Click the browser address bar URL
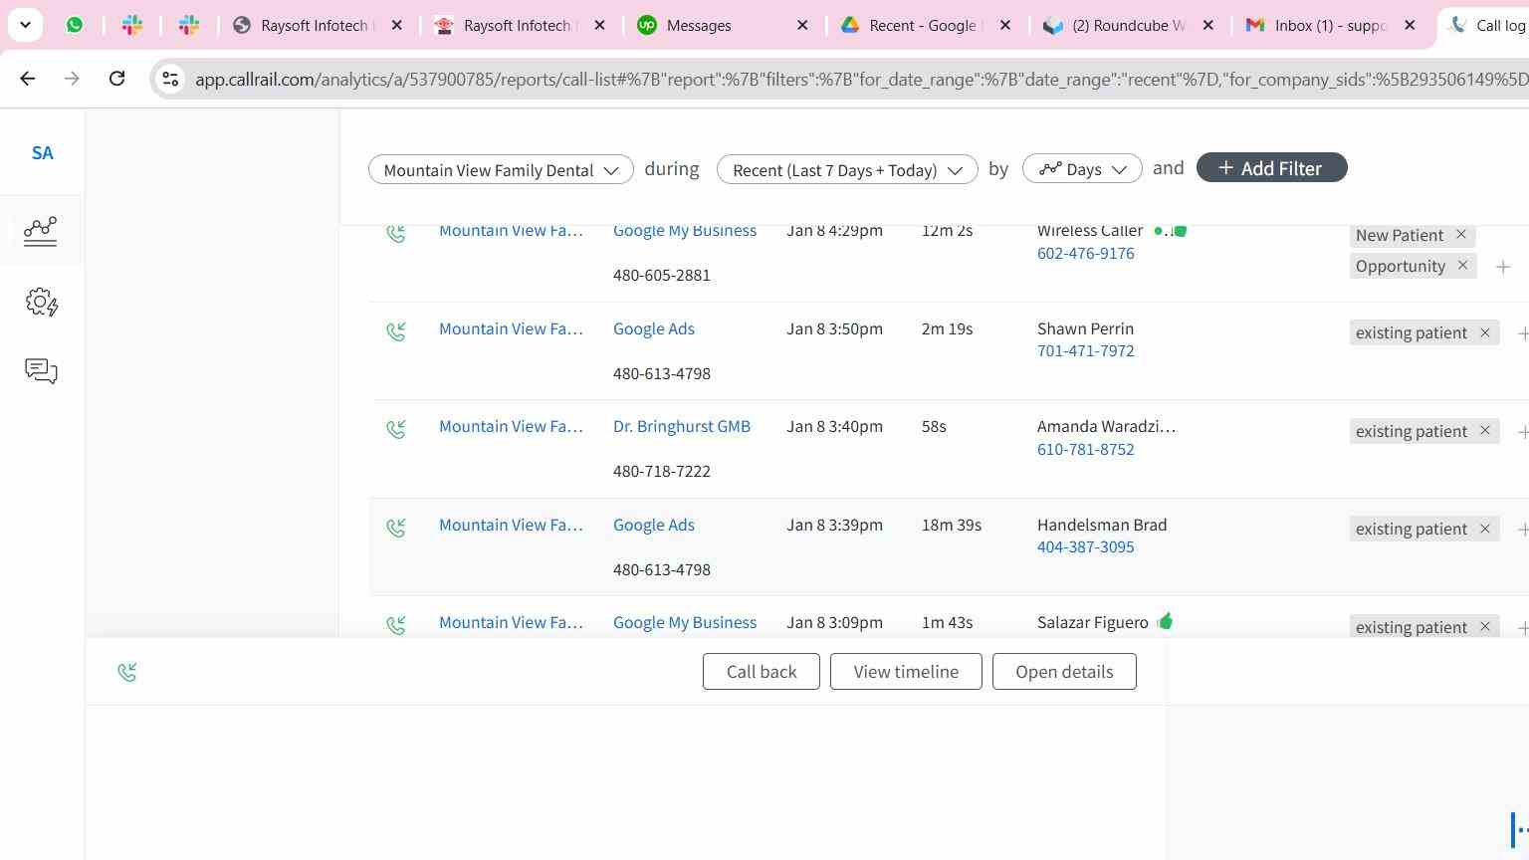This screenshot has width=1529, height=860. tap(861, 80)
